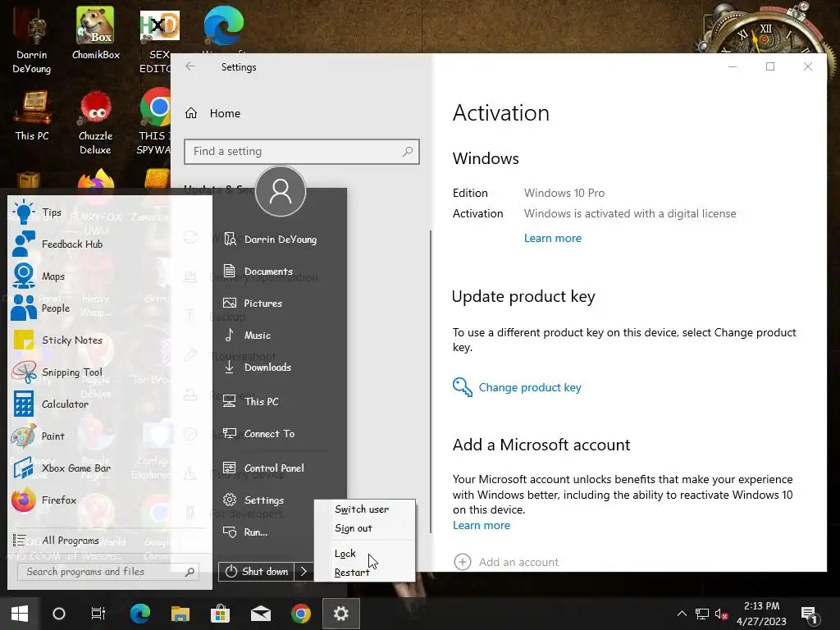
Task: Launch Google Chrome from the taskbar
Action: pos(300,614)
